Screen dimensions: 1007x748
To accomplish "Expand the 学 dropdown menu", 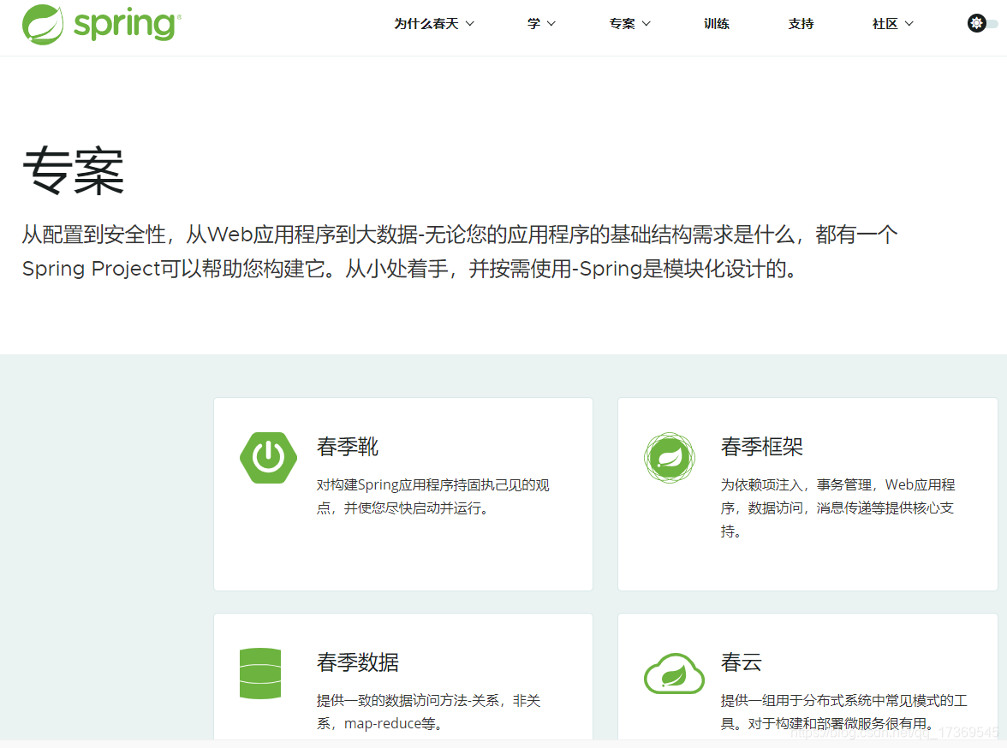I will (541, 24).
